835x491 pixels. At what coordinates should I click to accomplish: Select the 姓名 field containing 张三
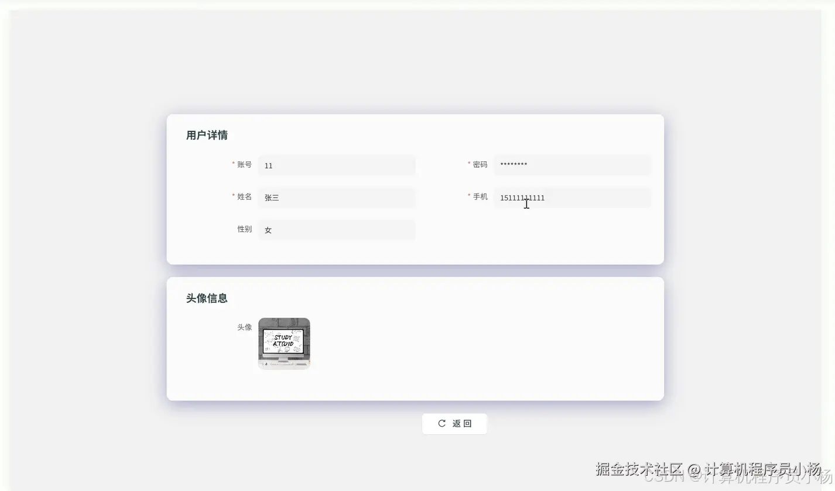[337, 198]
